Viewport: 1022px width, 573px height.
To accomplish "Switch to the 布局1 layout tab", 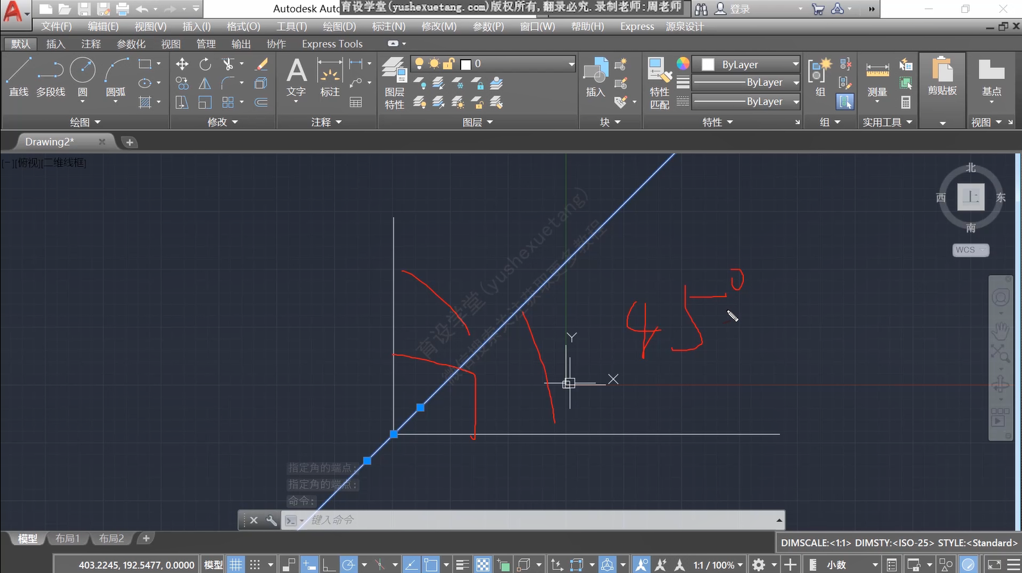I will click(67, 538).
